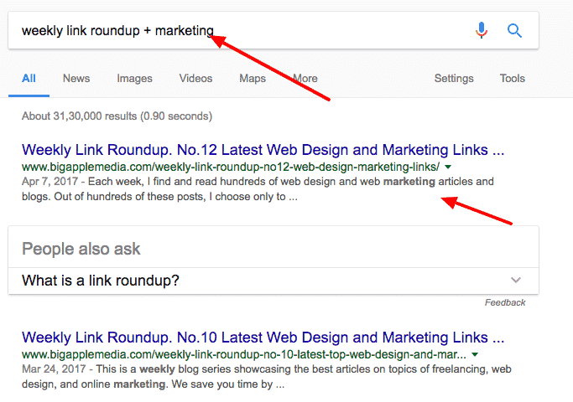The width and height of the screenshot is (573, 402).
Task: Open the Settings menu
Action: (x=454, y=79)
